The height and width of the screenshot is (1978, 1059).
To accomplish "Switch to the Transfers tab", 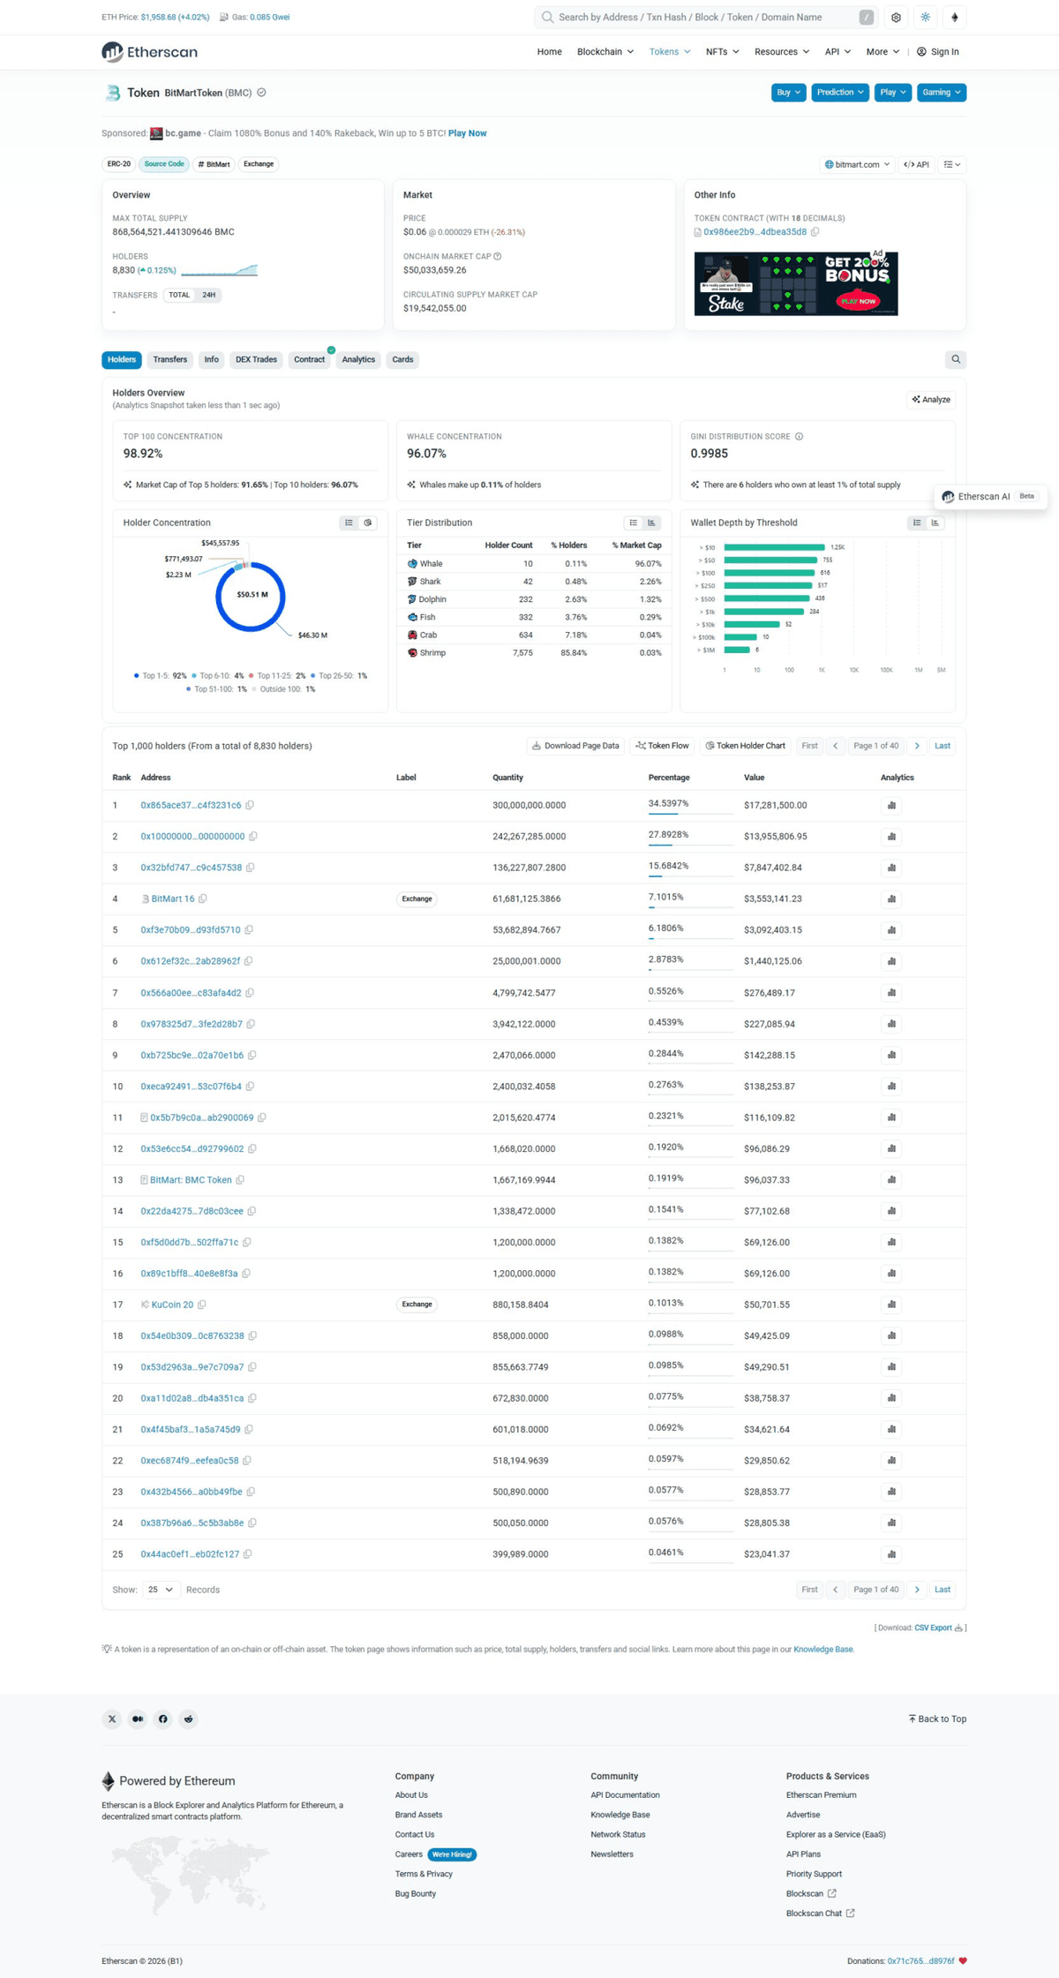I will point(170,359).
